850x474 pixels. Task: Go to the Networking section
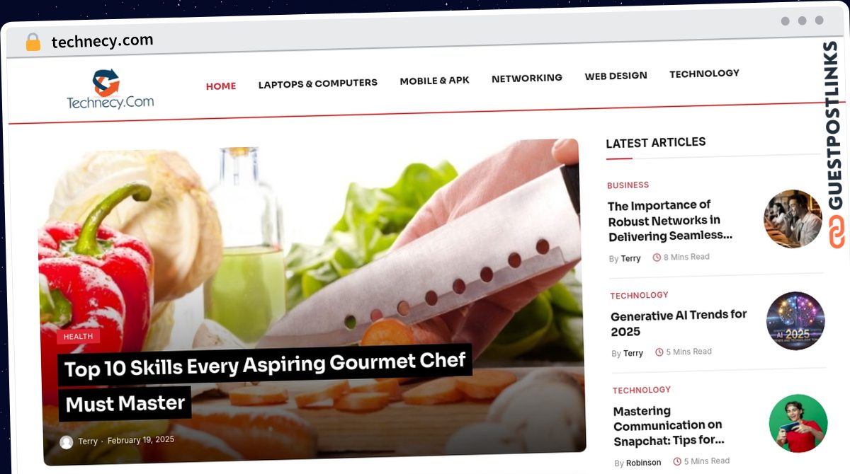(527, 78)
